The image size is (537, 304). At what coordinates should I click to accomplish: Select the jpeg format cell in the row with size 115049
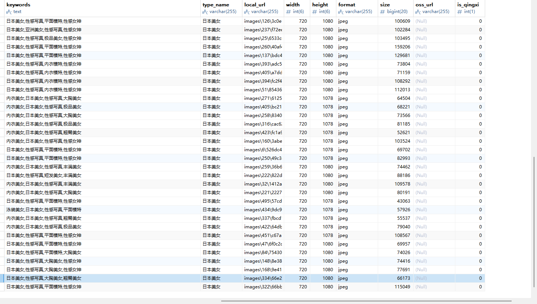point(357,287)
